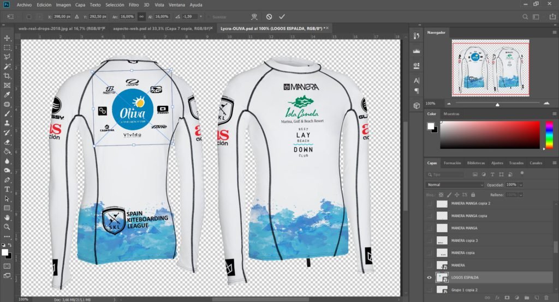Image resolution: width=559 pixels, height=302 pixels.
Task: Select the Eraser tool
Action: tap(7, 142)
